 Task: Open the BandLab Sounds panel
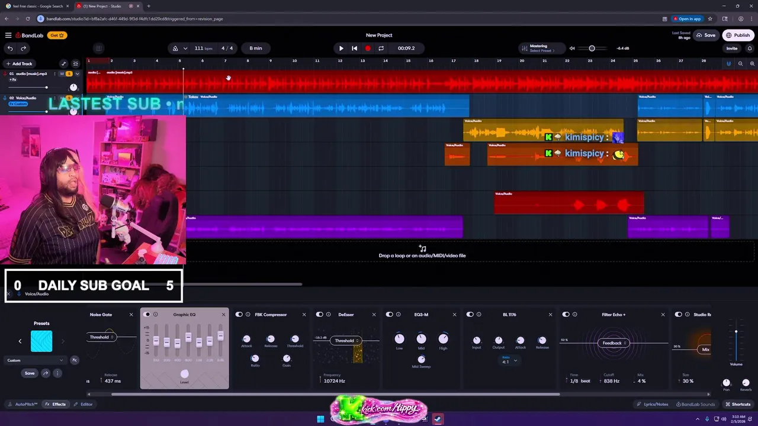coord(695,405)
